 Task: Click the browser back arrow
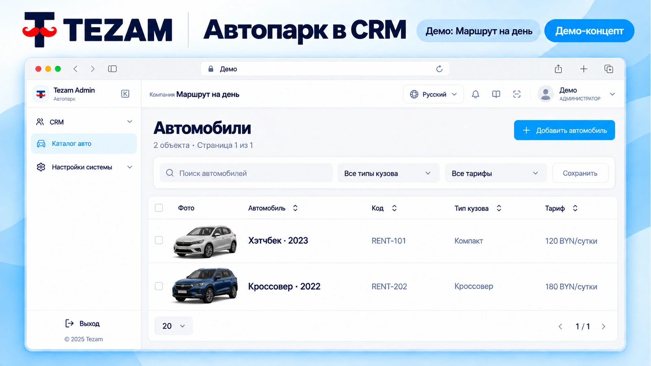point(75,69)
